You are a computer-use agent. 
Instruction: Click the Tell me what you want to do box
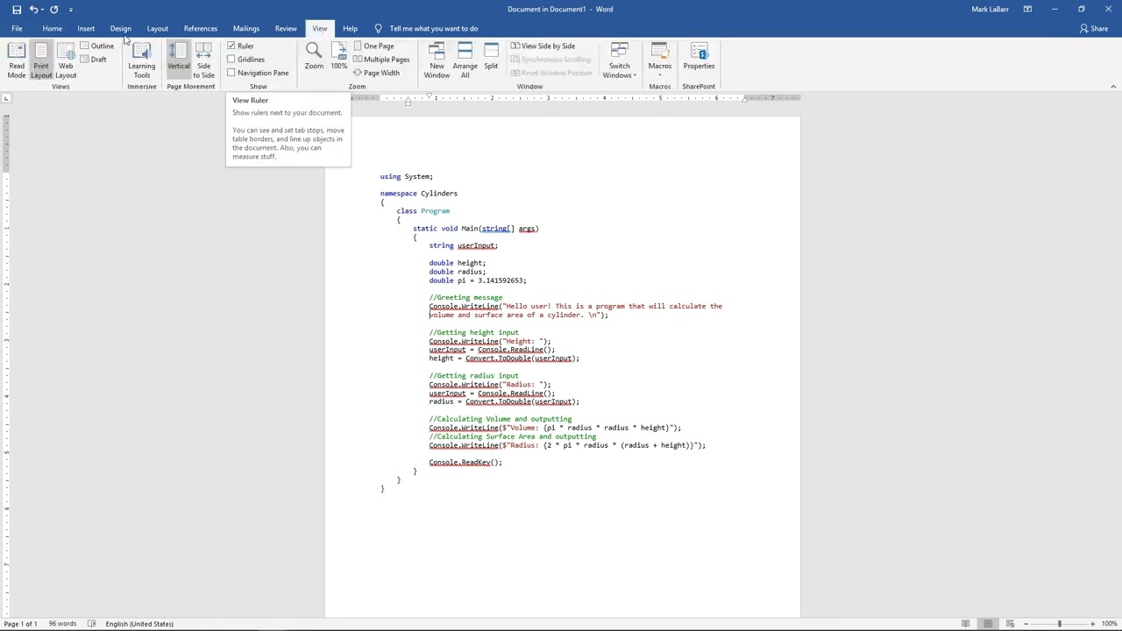(x=433, y=28)
